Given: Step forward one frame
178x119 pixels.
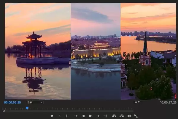Looking at the screenshot, I should (x=98, y=116).
